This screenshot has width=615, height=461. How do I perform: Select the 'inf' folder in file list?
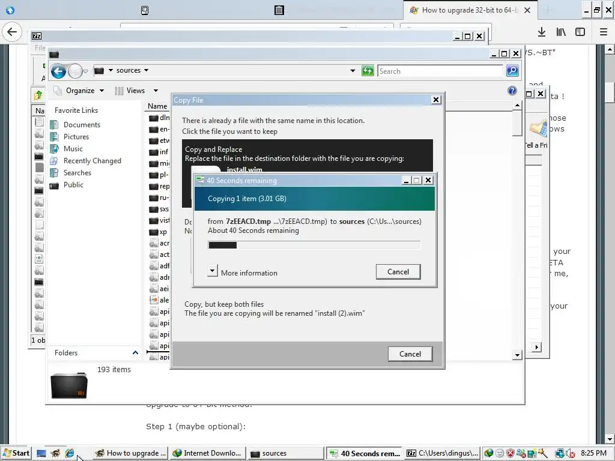(x=159, y=152)
